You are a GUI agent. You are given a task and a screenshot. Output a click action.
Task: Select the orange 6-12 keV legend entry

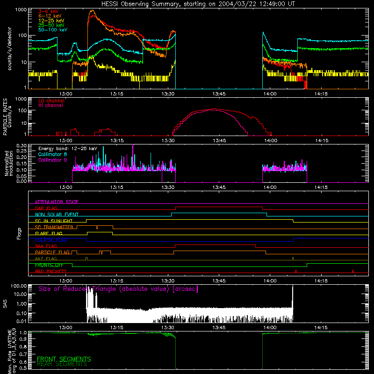tap(50, 16)
